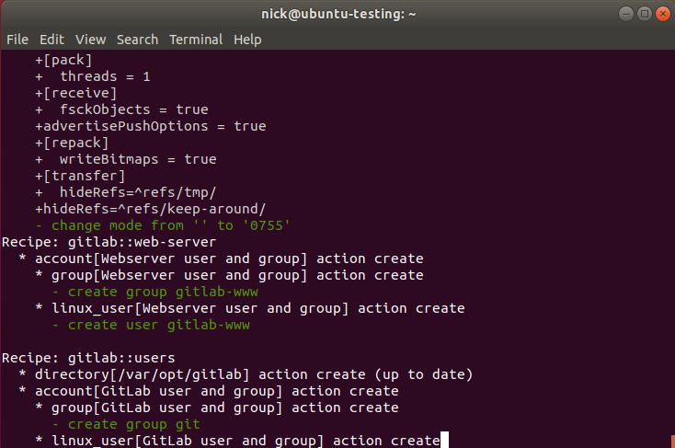Click the line 'threads = 1'
The image size is (675, 448).
tap(105, 76)
